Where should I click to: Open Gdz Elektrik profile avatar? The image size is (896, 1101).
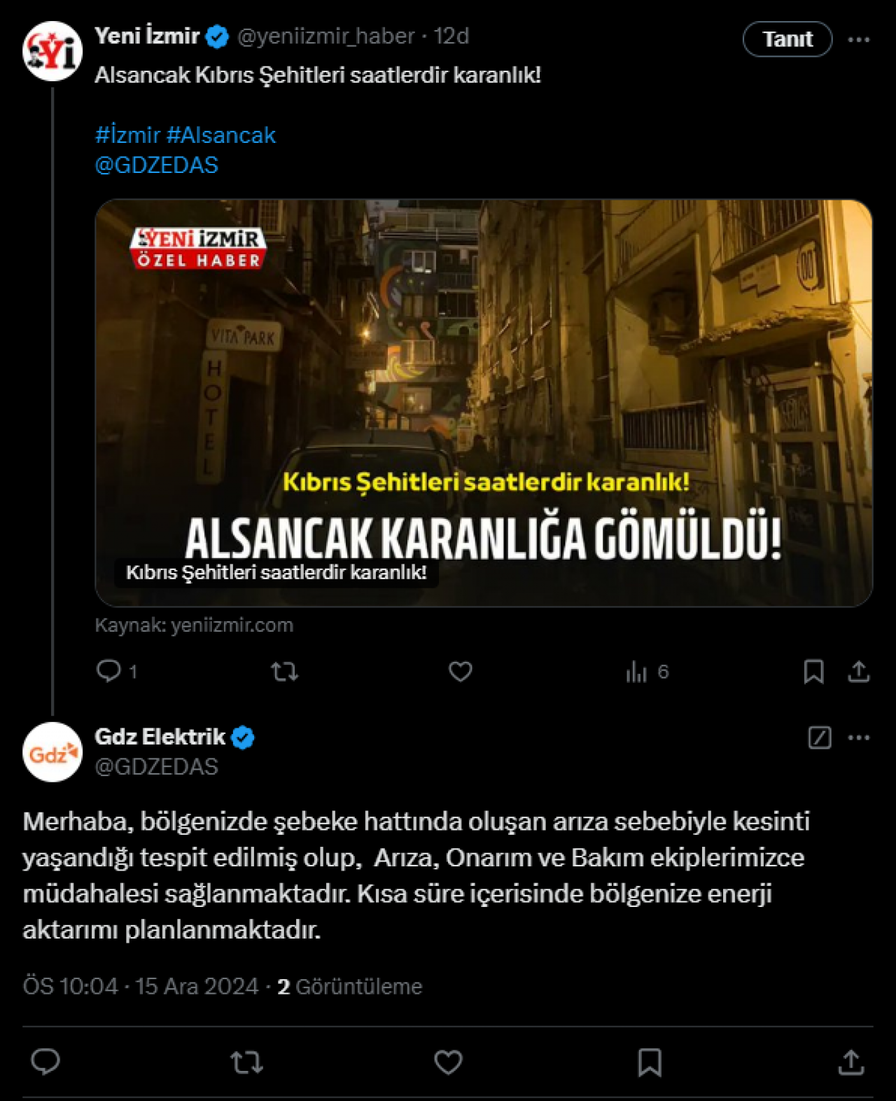pyautogui.click(x=52, y=752)
